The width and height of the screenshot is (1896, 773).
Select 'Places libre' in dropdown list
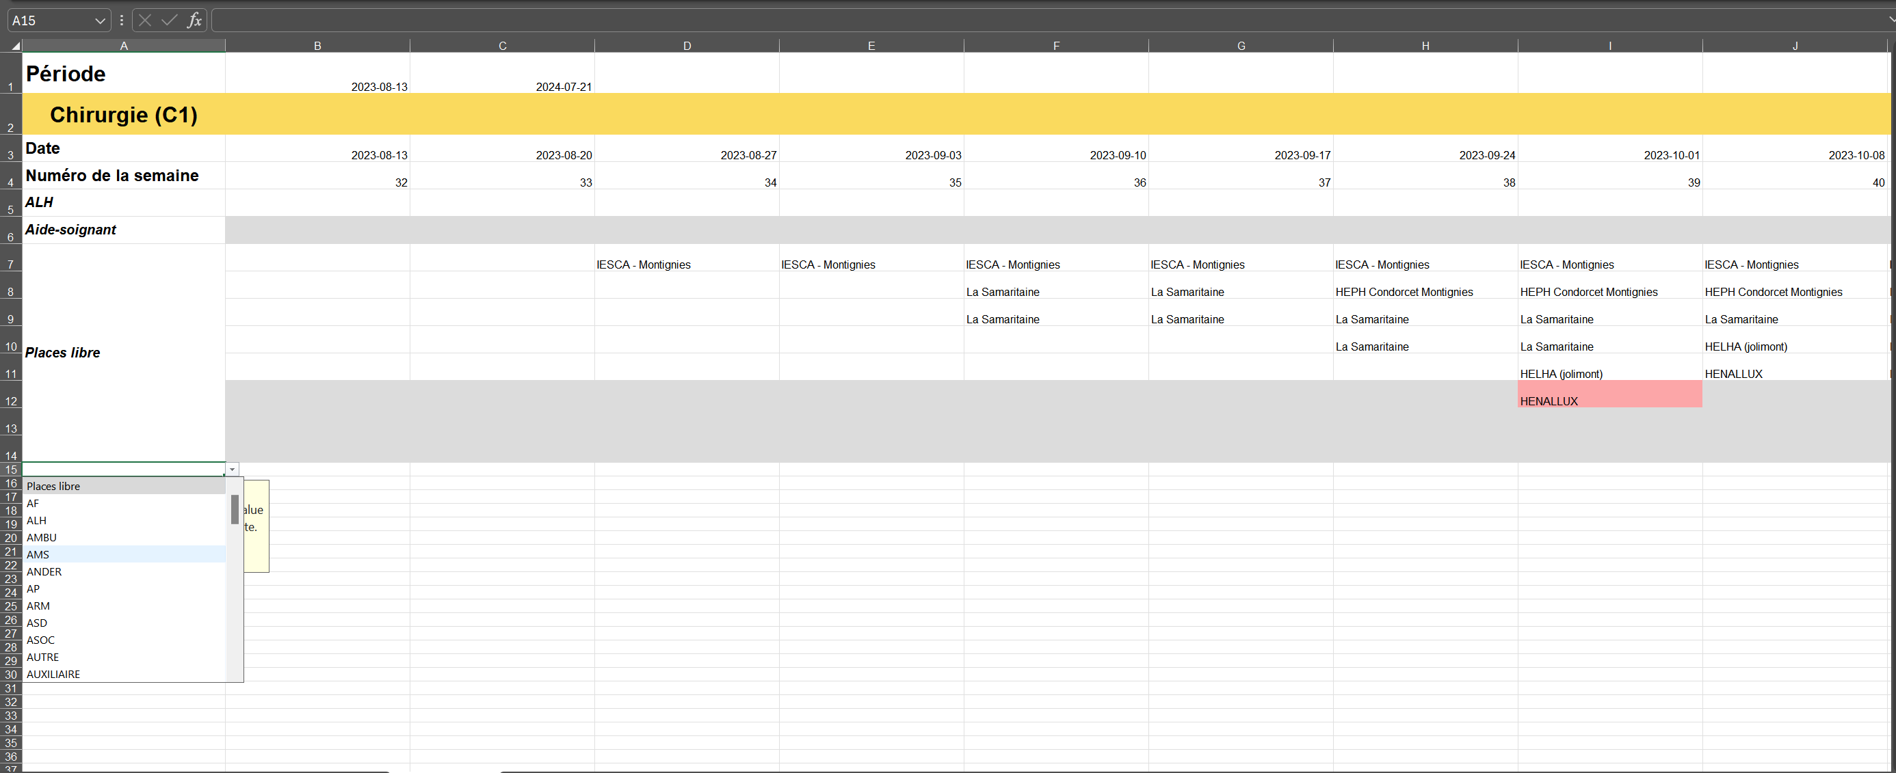coord(124,486)
